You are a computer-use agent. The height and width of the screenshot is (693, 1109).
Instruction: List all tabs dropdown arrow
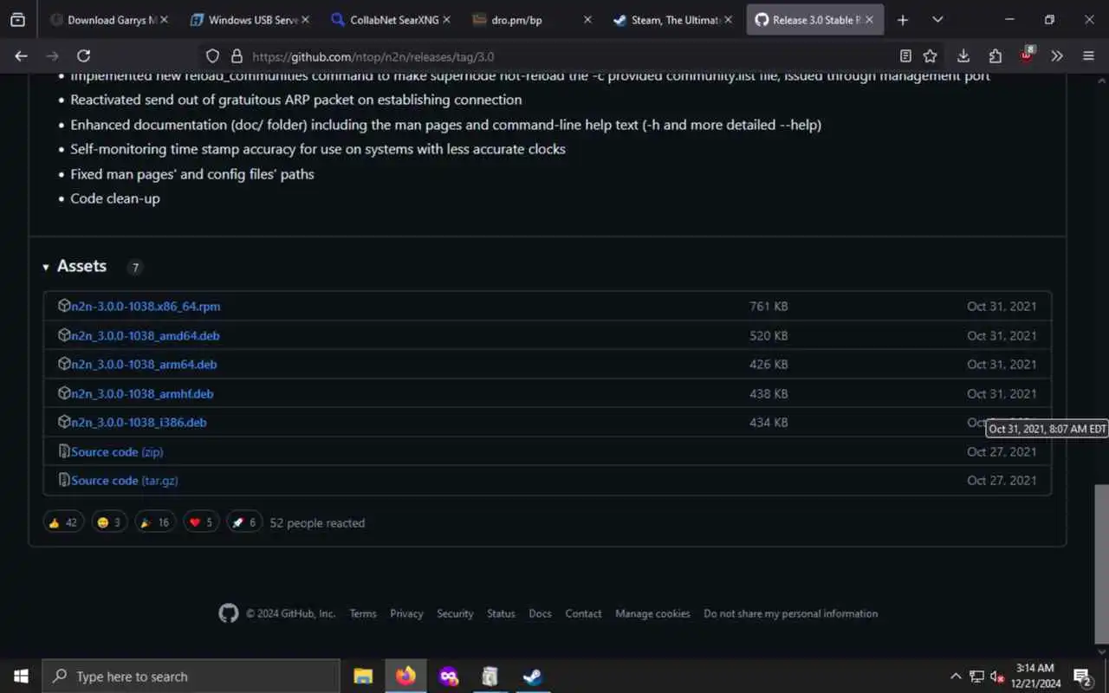(937, 20)
